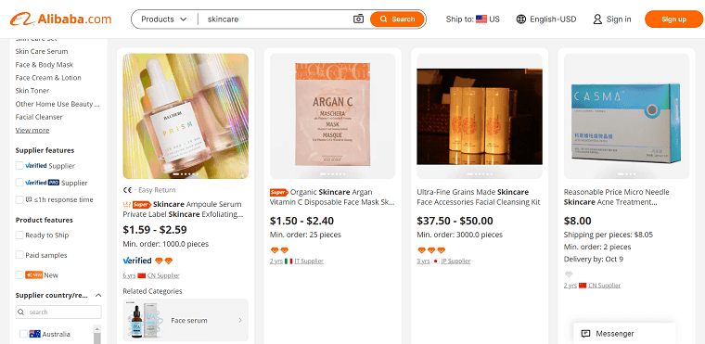Check the Ready to Ship option
The height and width of the screenshot is (344, 705).
[x=19, y=235]
